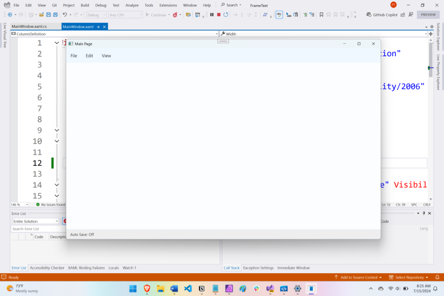Undo the last action

65,15
